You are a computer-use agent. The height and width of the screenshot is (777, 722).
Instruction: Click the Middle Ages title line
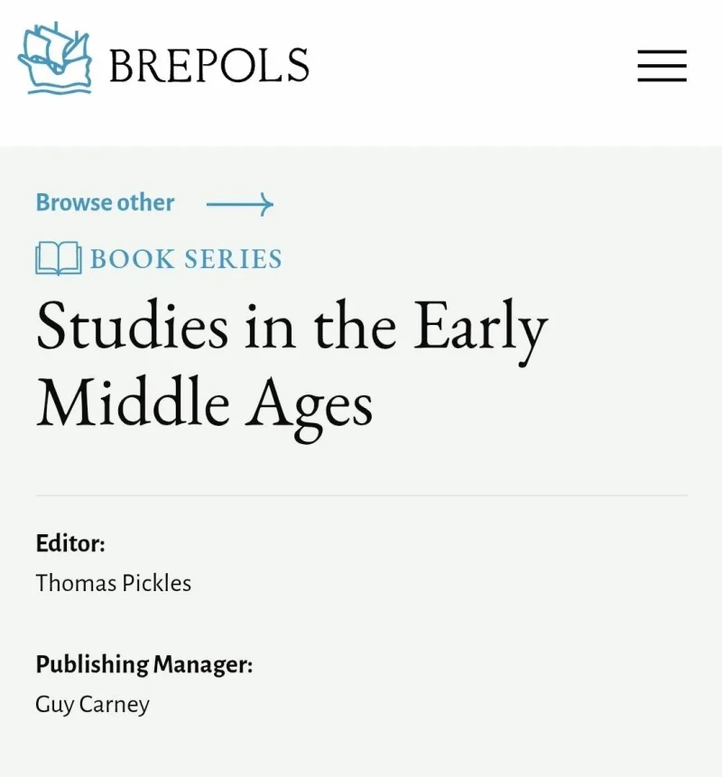tap(205, 405)
